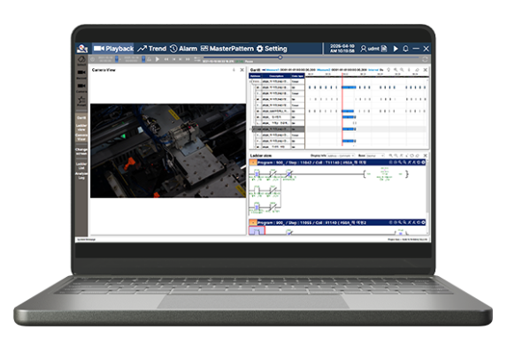Screen dimensions: 507x345
Task: Click the refresh icon at toolbar right end
Action: pyautogui.click(x=425, y=59)
